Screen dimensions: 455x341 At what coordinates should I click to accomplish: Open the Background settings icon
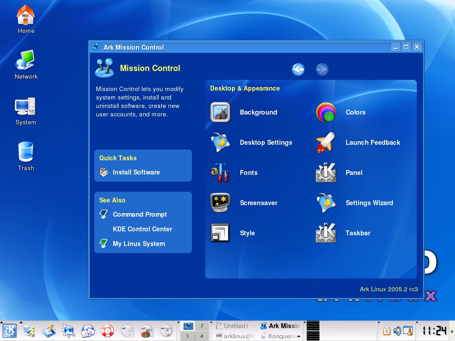point(220,112)
